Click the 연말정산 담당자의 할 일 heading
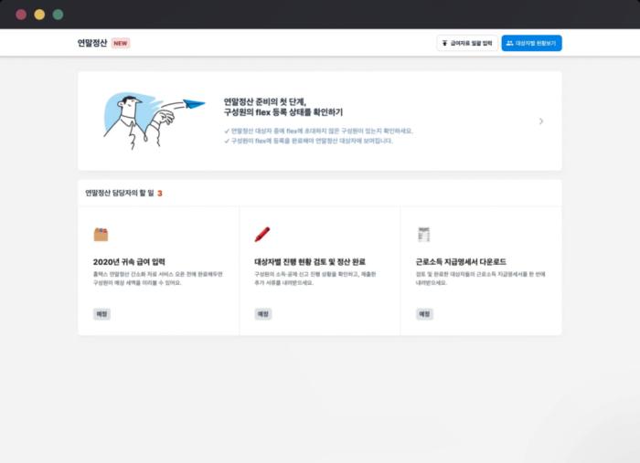Screen dimensions: 640x463 tap(120, 193)
